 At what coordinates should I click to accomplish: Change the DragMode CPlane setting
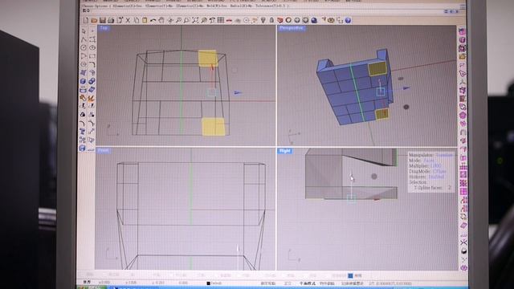click(439, 171)
